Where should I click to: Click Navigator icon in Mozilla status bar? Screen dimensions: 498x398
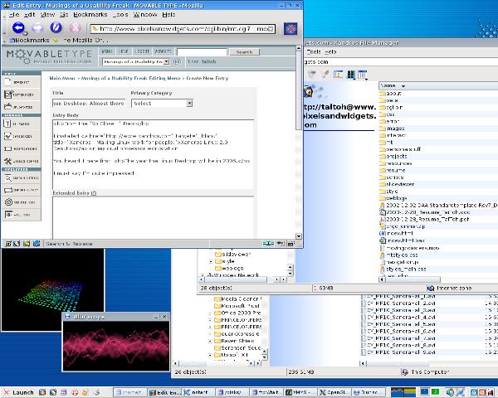pos(8,244)
